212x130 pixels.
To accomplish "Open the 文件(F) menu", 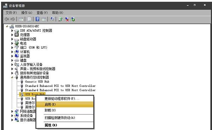I will click(x=11, y=13).
